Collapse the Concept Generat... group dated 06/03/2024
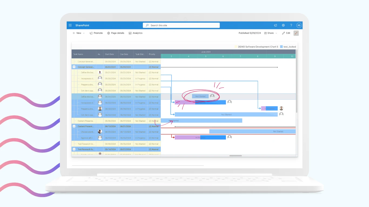 pyautogui.click(x=74, y=67)
